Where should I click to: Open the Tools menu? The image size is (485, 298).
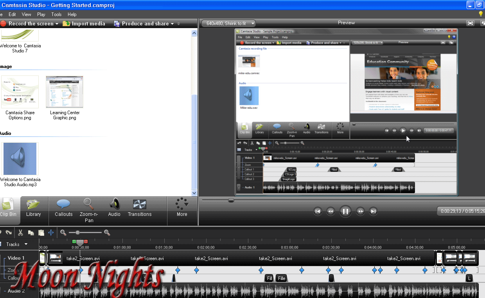pos(56,14)
